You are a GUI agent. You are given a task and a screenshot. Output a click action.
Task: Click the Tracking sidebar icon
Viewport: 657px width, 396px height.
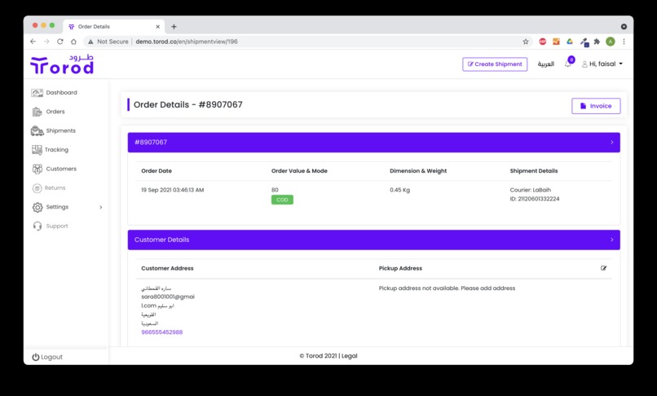pos(37,150)
